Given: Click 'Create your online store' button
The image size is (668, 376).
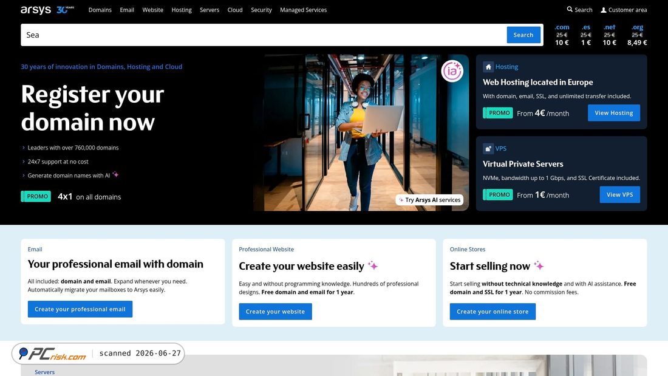Looking at the screenshot, I should point(492,312).
